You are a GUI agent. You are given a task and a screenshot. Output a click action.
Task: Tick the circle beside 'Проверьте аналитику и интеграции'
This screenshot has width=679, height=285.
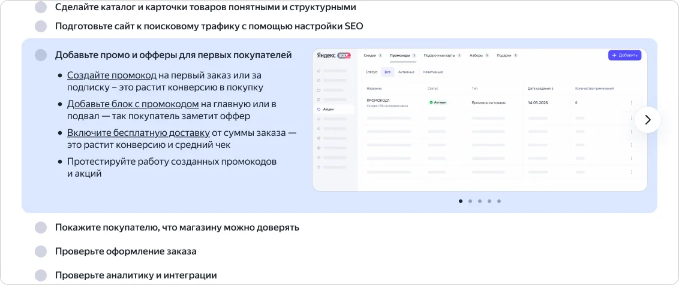click(x=41, y=275)
